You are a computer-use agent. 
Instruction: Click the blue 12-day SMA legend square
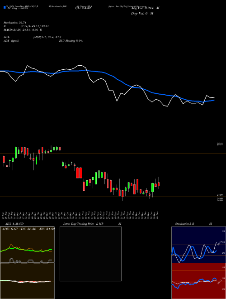coord(5,7)
